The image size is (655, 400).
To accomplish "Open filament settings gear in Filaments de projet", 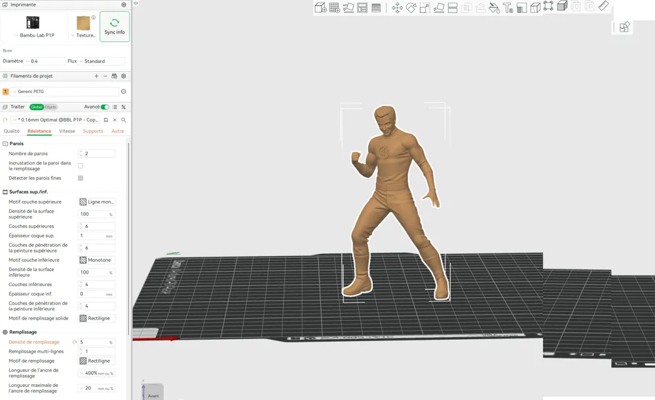I will [x=124, y=76].
